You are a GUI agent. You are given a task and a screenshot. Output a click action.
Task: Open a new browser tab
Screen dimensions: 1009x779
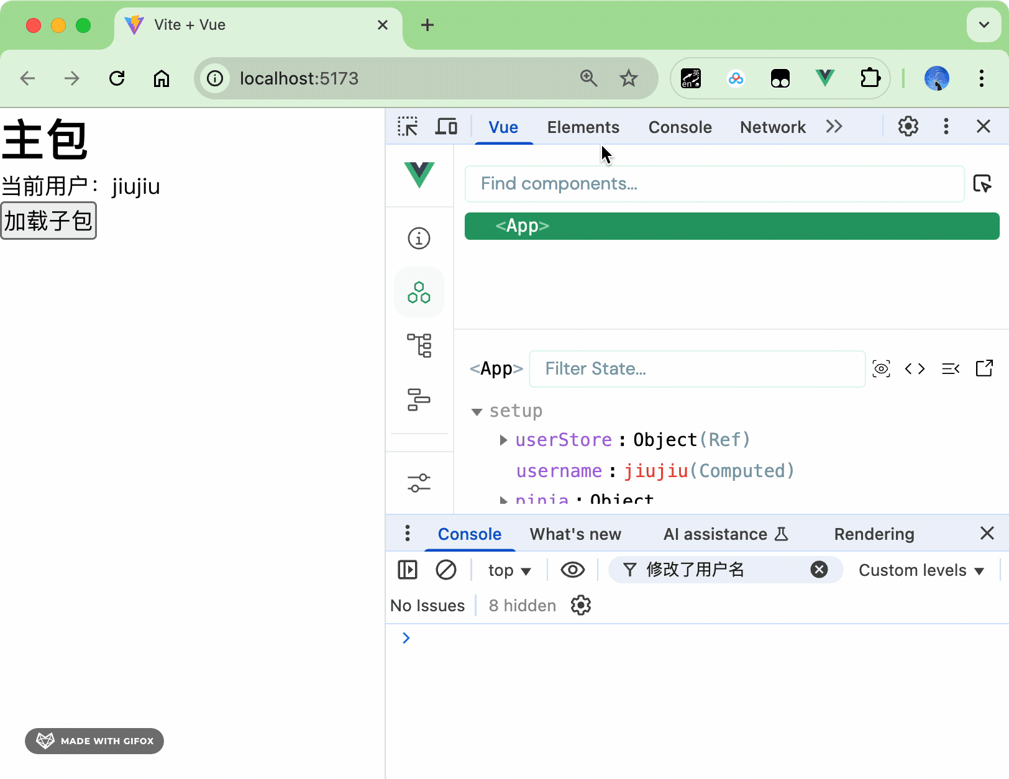427,25
